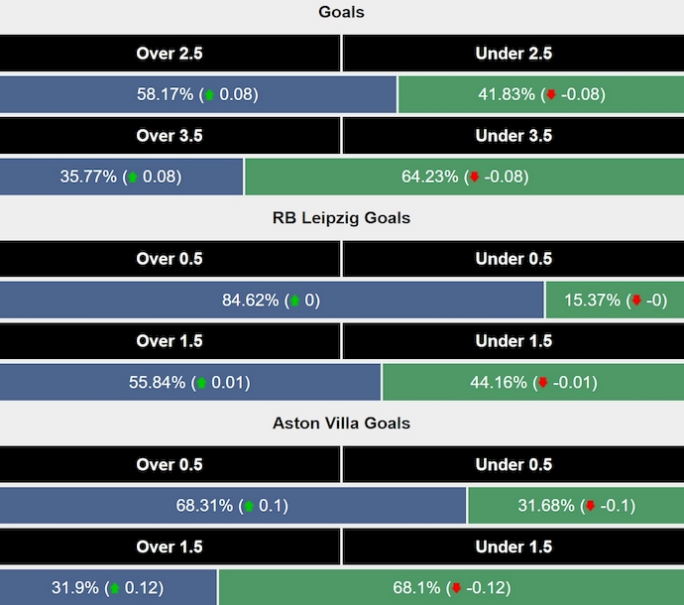Select the Under 3.5 column header
This screenshot has height=605, width=684.
[513, 136]
